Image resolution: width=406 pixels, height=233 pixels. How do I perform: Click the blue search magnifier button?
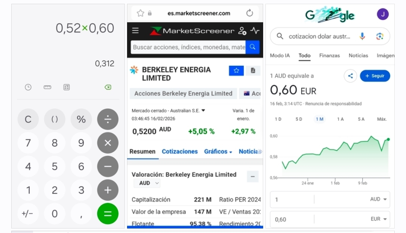(253, 47)
